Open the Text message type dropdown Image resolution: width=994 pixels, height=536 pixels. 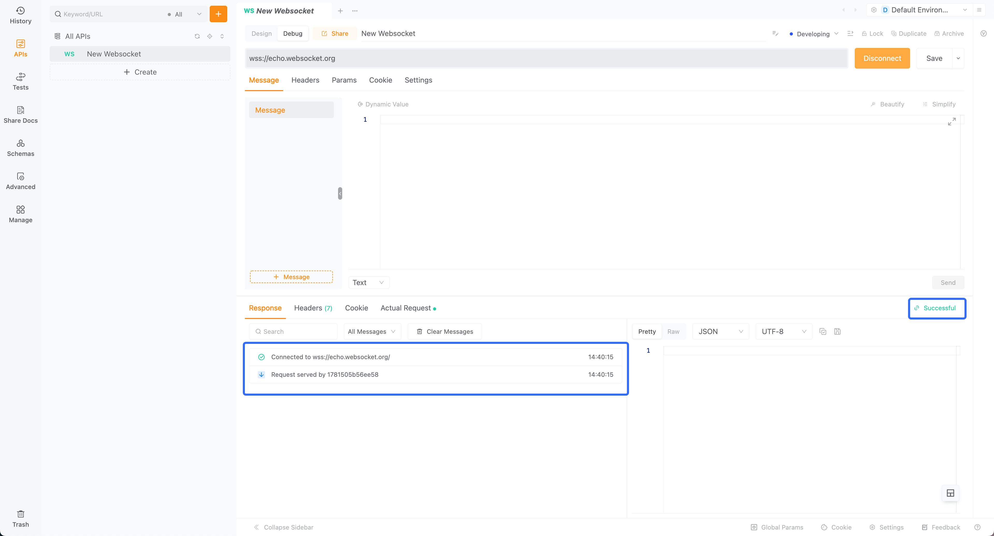click(369, 283)
